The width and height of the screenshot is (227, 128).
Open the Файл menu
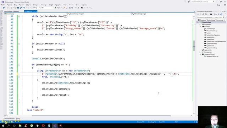pos(3,5)
